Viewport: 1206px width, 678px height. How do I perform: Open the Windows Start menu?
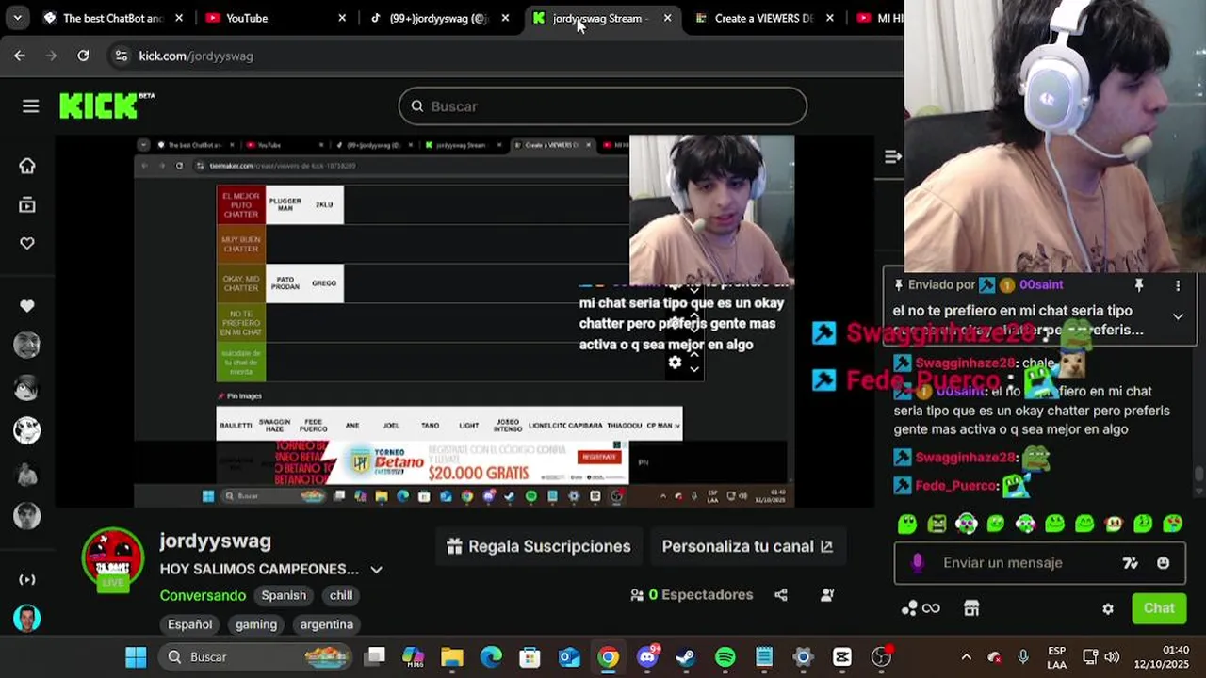(136, 656)
